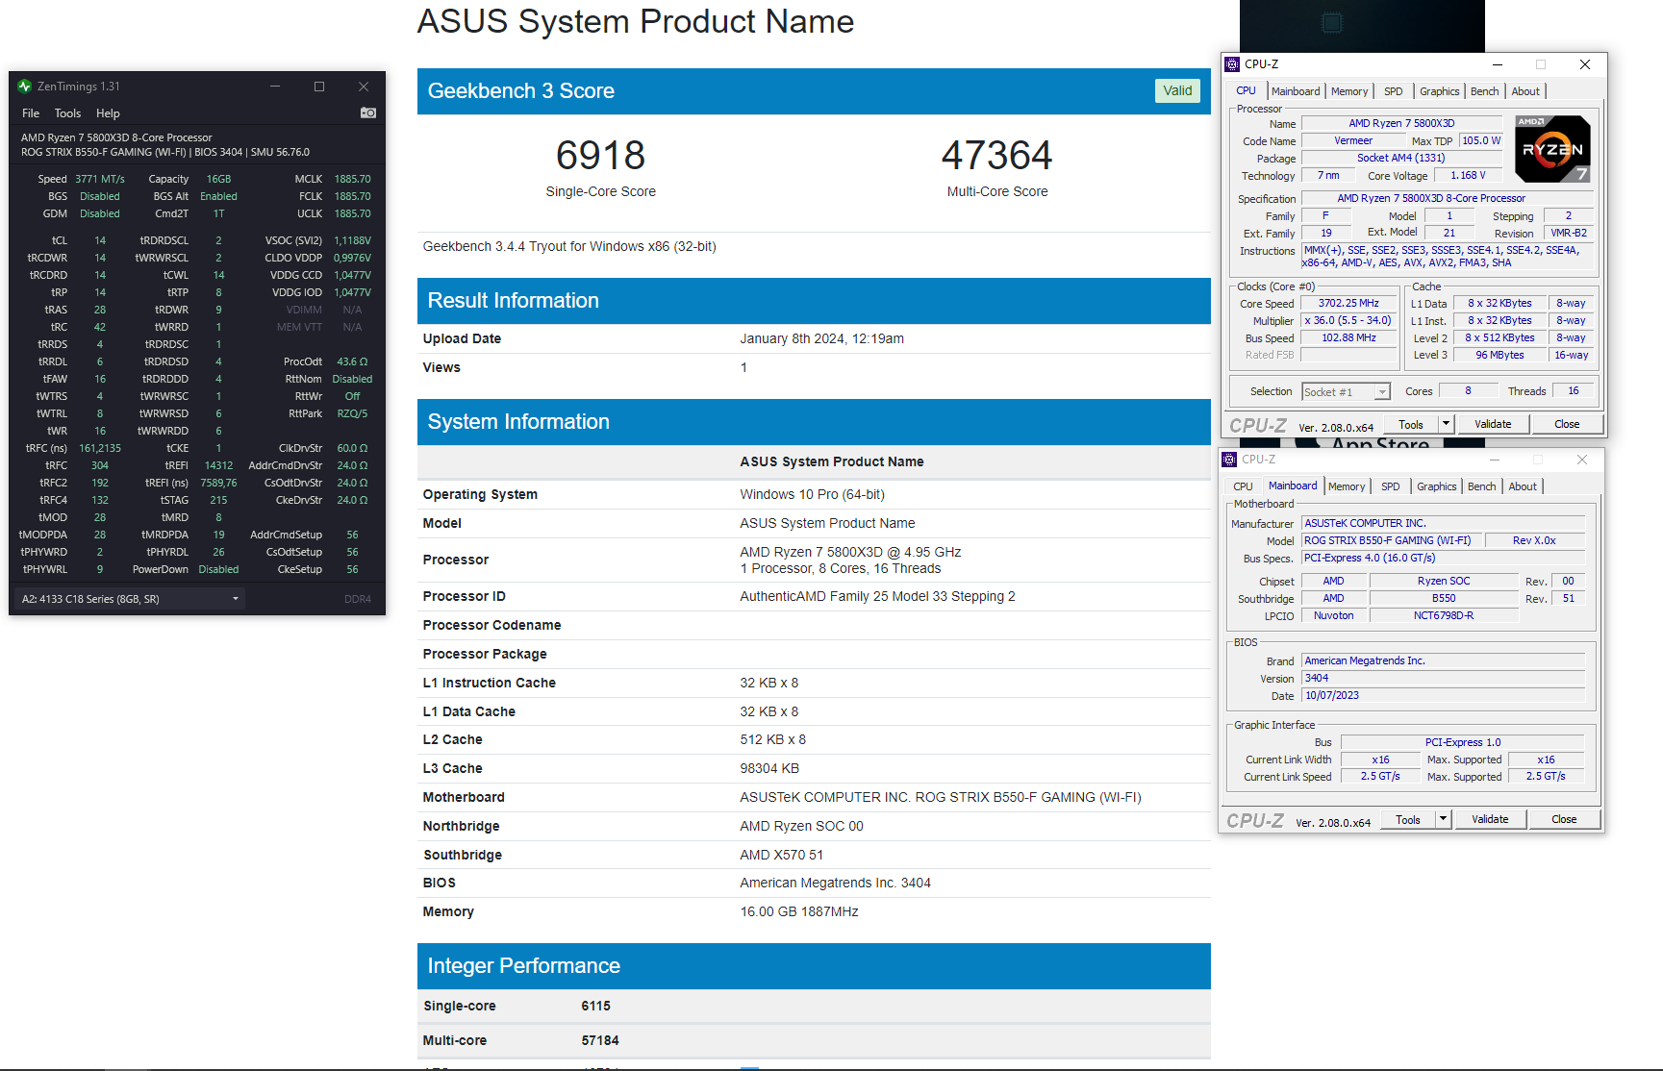Close the ZenTimings window
Image resolution: width=1663 pixels, height=1071 pixels.
click(364, 87)
